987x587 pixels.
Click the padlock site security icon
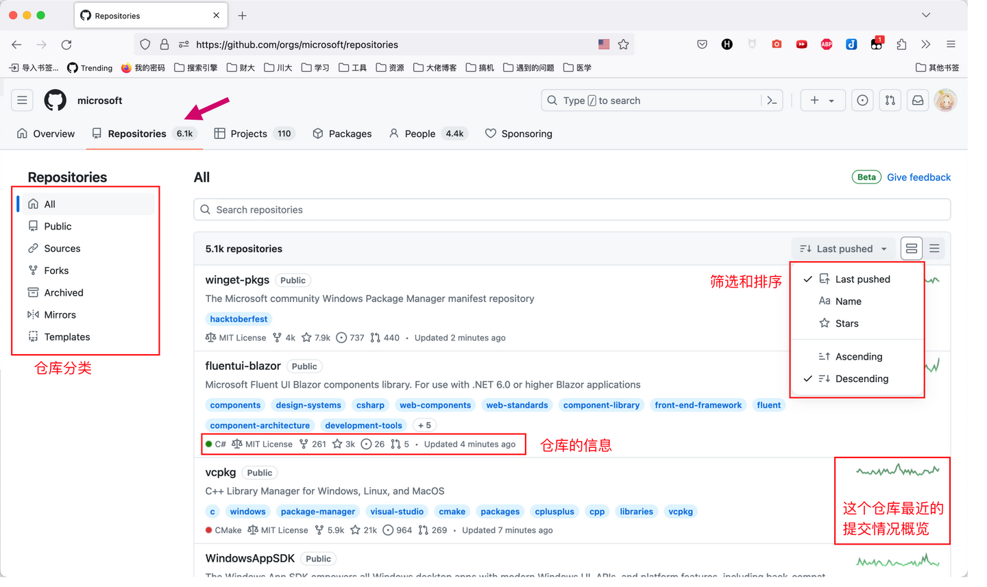(164, 45)
